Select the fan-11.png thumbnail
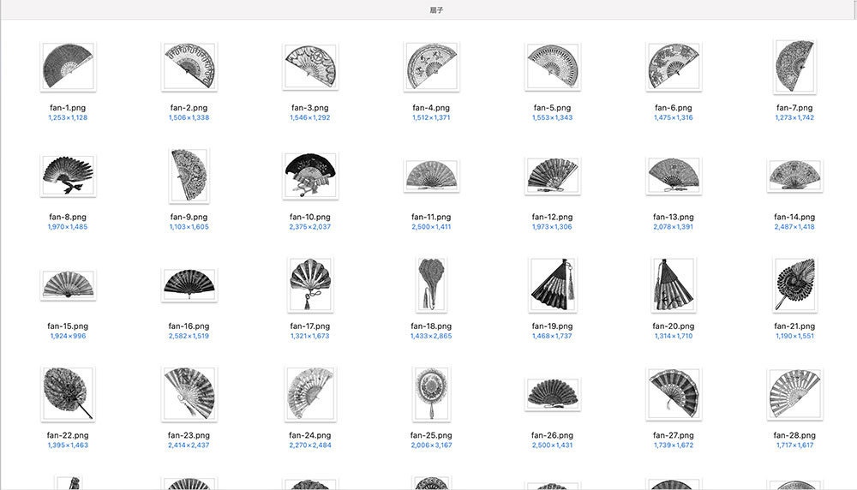Image resolution: width=857 pixels, height=490 pixels. (431, 176)
